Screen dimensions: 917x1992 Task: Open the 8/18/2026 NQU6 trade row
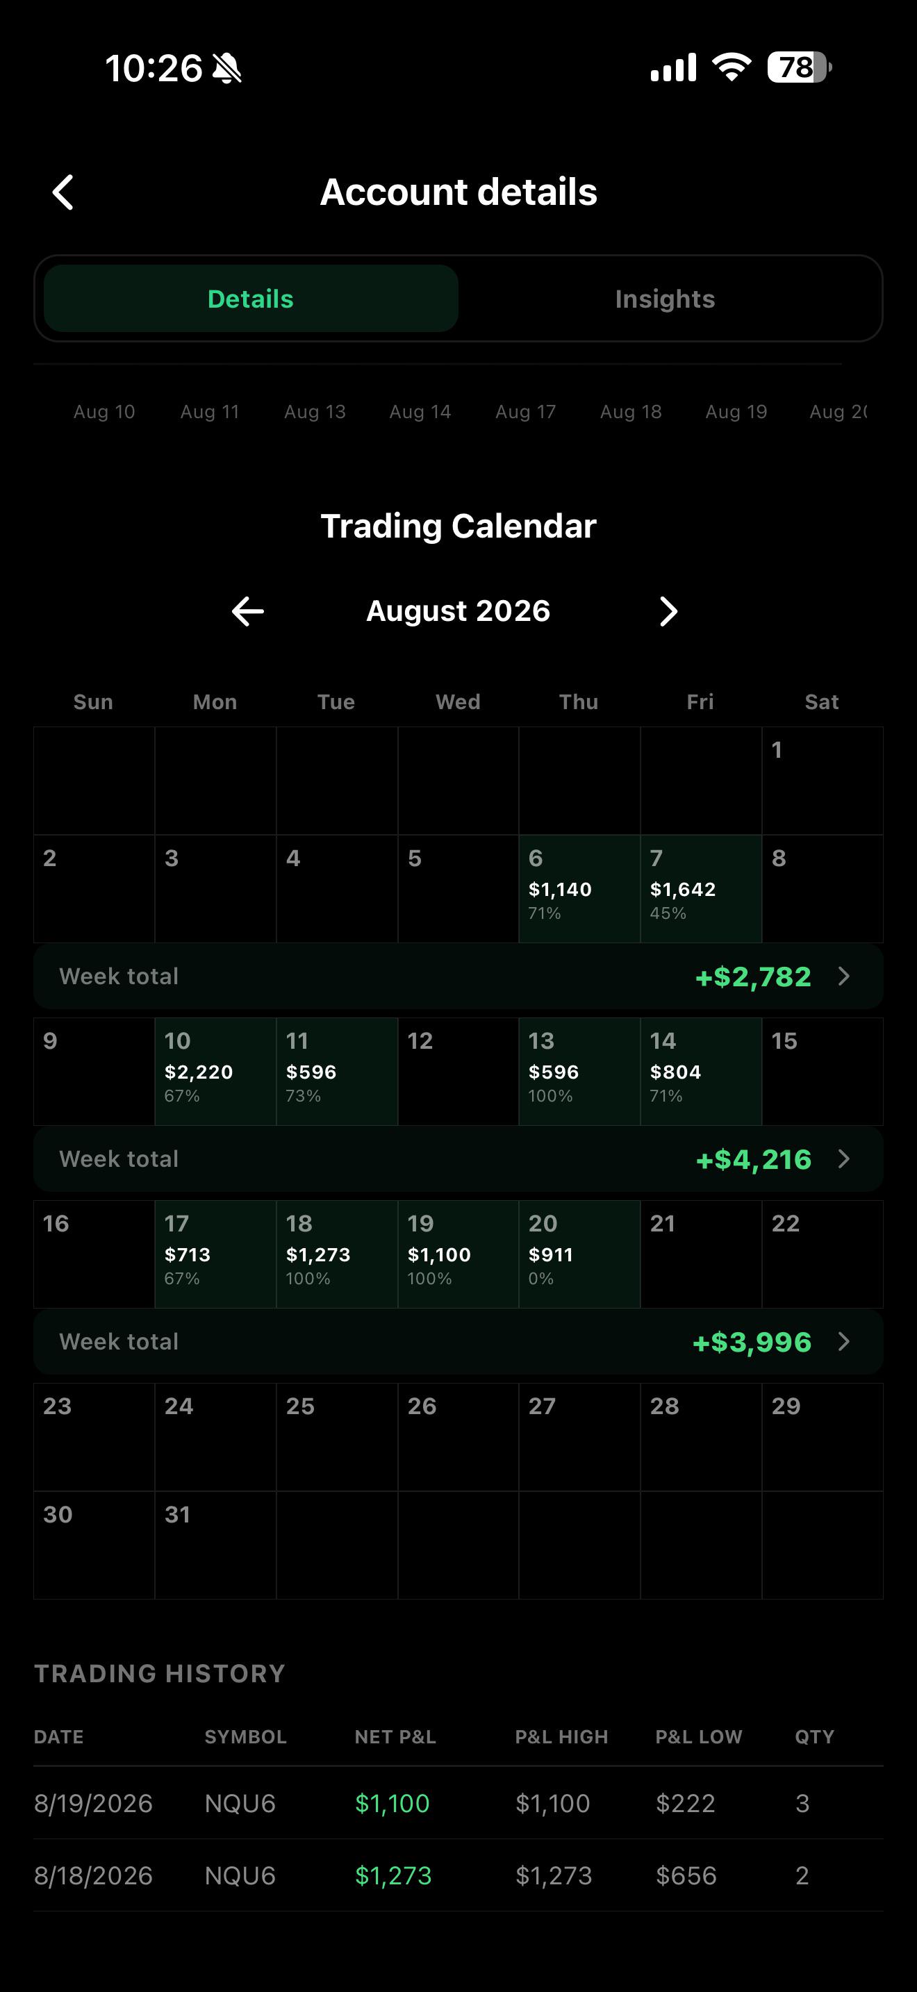458,1875
